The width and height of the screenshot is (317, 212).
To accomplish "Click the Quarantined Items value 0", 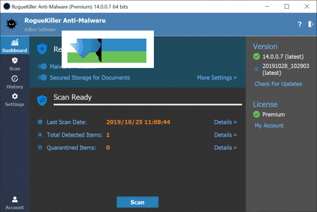I will click(108, 147).
